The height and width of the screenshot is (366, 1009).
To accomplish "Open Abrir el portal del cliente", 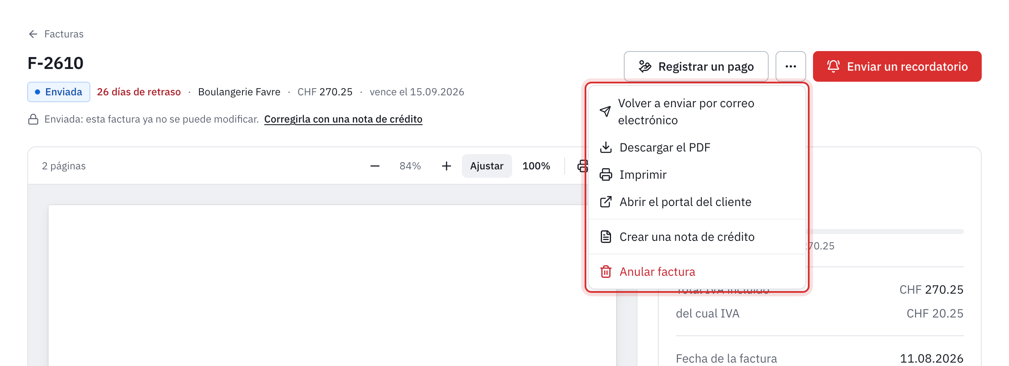I will (697, 202).
